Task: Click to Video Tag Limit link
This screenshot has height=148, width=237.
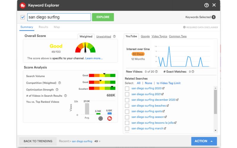Action: click(x=169, y=83)
